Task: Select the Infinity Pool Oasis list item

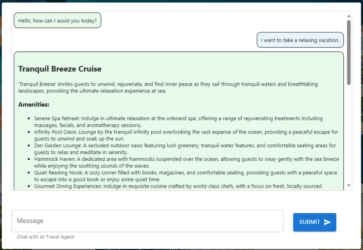Action: [x=186, y=135]
